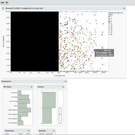The height and width of the screenshot is (135, 135).
Task: Click the JMP logo icon
Action: click(x=2, y=2)
